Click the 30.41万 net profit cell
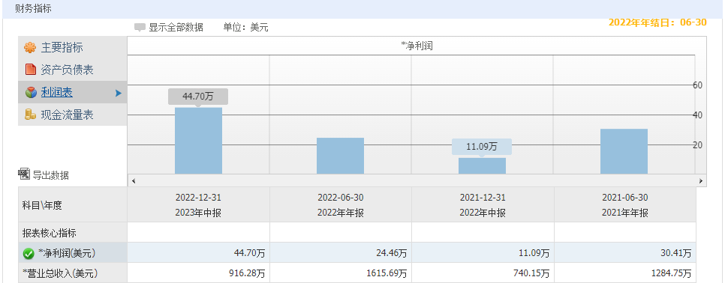 coord(625,253)
